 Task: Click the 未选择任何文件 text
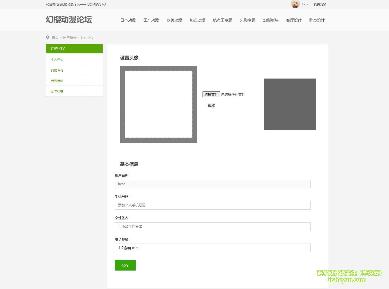point(233,94)
